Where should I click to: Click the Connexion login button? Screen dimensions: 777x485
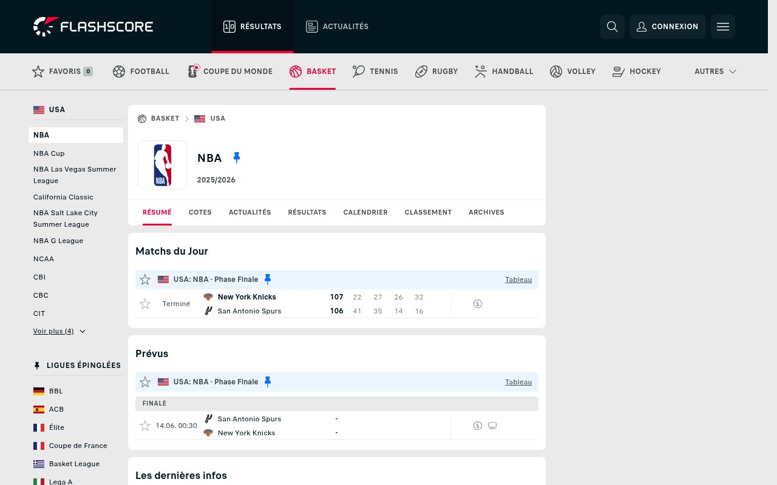tap(668, 27)
